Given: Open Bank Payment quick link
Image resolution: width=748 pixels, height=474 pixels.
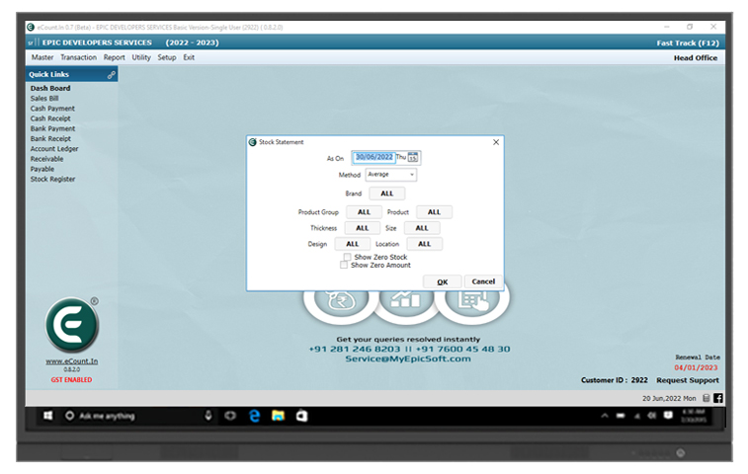Looking at the screenshot, I should (x=52, y=128).
